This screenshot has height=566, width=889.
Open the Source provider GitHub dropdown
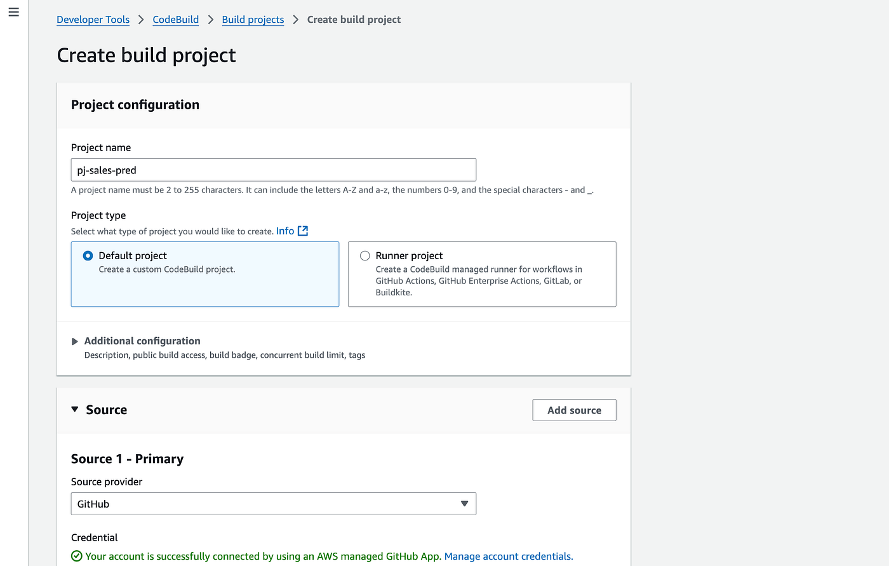(x=274, y=504)
